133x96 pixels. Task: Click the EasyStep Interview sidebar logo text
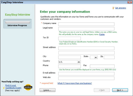point(18,14)
